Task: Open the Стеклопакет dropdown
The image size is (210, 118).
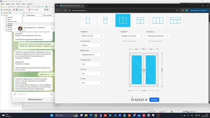Action: pos(92,45)
